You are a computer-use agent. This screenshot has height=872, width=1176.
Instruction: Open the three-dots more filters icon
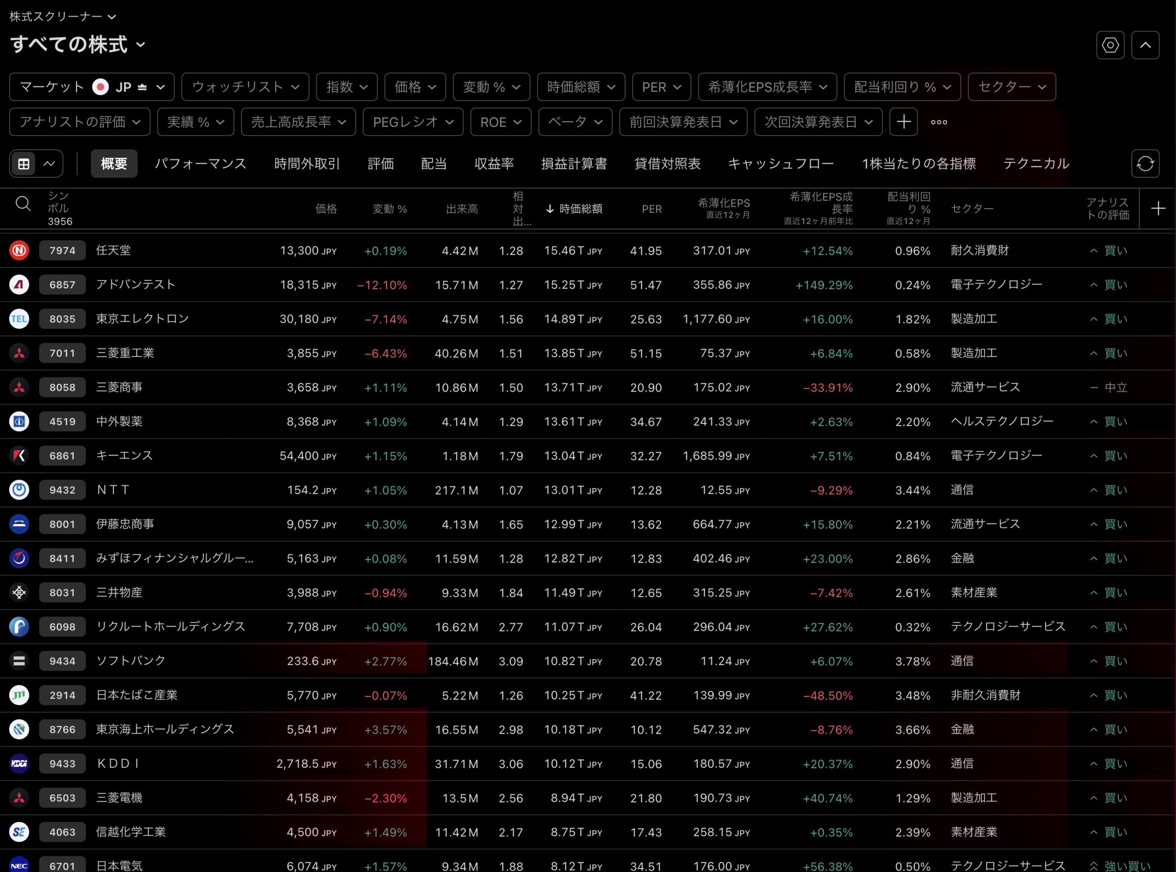[x=939, y=122]
